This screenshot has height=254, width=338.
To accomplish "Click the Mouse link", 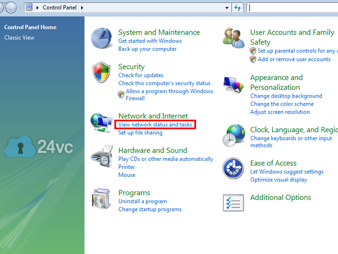I will tap(127, 175).
